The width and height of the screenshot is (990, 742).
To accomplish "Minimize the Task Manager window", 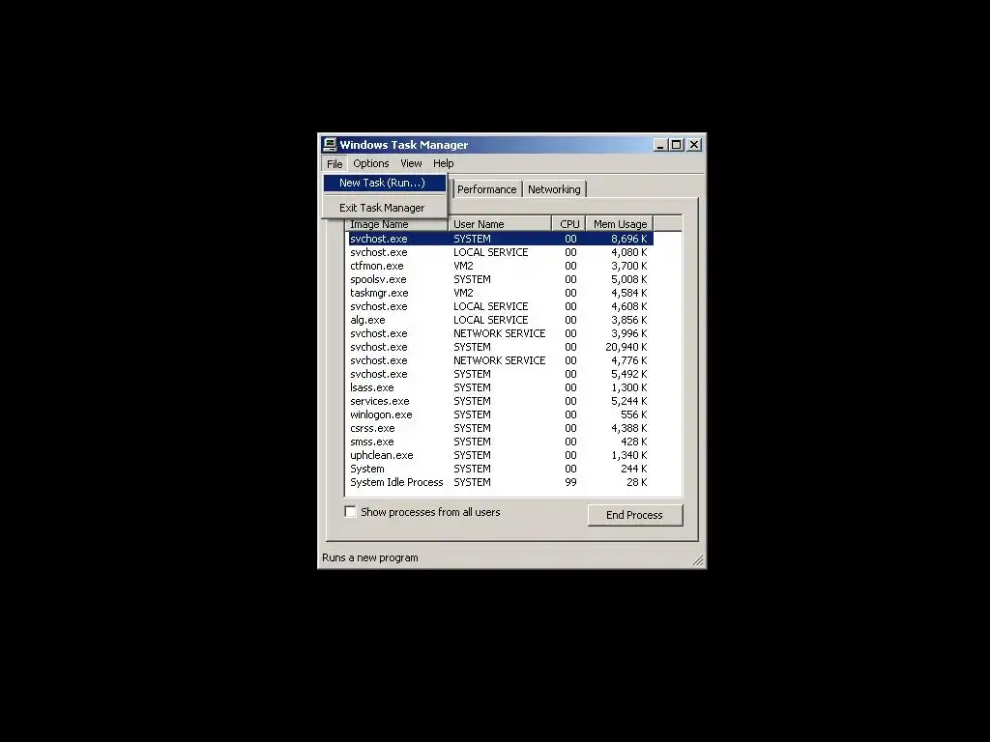I will 660,145.
